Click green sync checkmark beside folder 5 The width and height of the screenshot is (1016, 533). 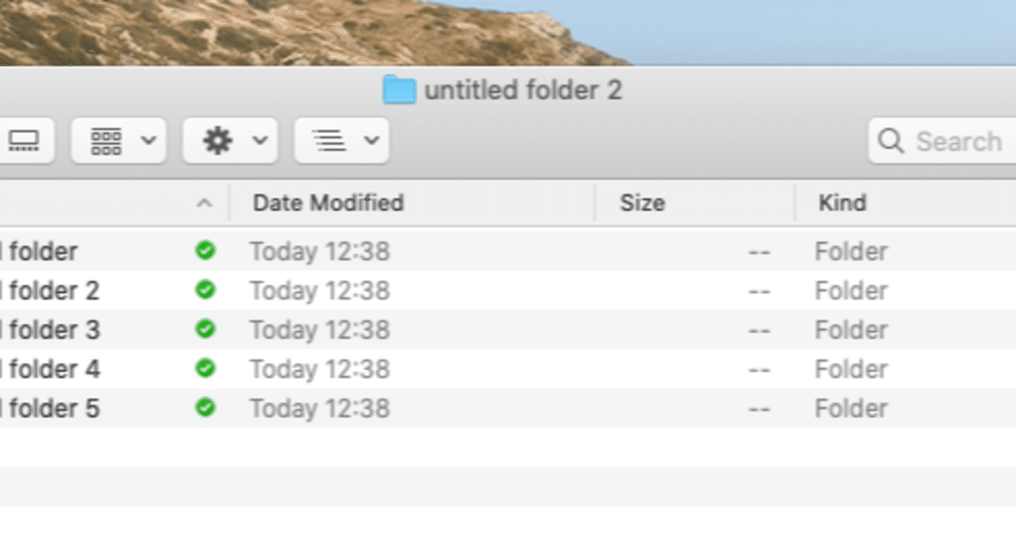[205, 408]
